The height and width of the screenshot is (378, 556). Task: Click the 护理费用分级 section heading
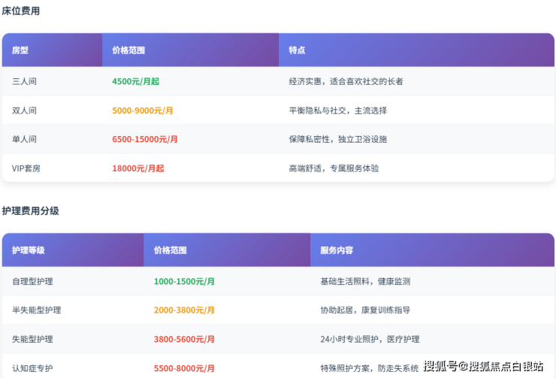pos(30,211)
